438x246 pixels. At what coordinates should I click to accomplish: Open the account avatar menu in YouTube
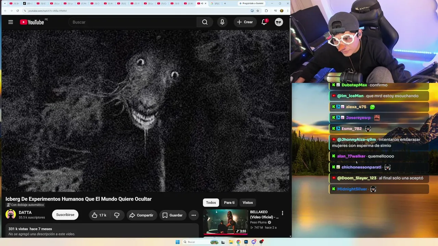pos(279,22)
